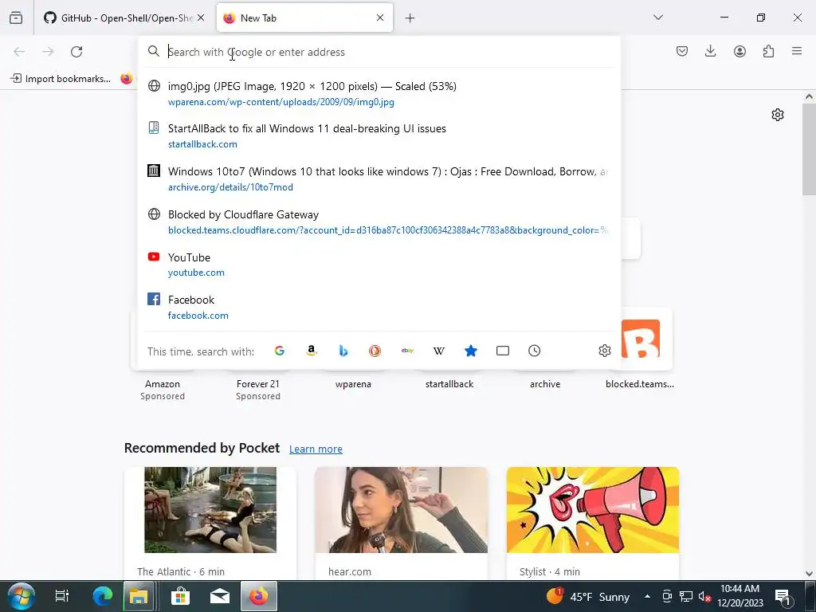Open Windows 10to7 archive suggestion

tap(379, 178)
